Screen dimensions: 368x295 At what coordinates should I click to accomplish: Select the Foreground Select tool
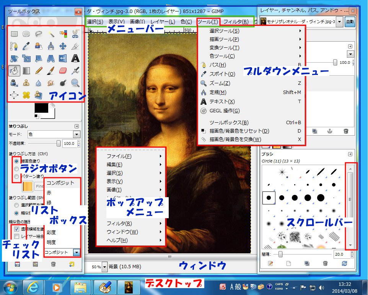click(39, 46)
